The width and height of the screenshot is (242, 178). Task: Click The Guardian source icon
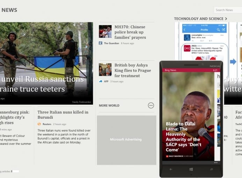tap(101, 43)
